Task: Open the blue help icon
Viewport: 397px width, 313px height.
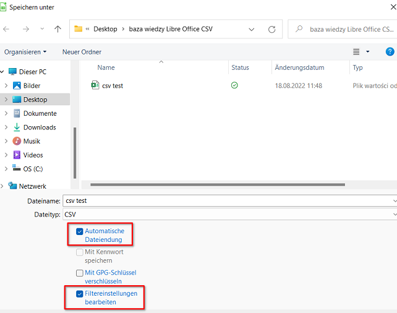Action: pos(390,52)
